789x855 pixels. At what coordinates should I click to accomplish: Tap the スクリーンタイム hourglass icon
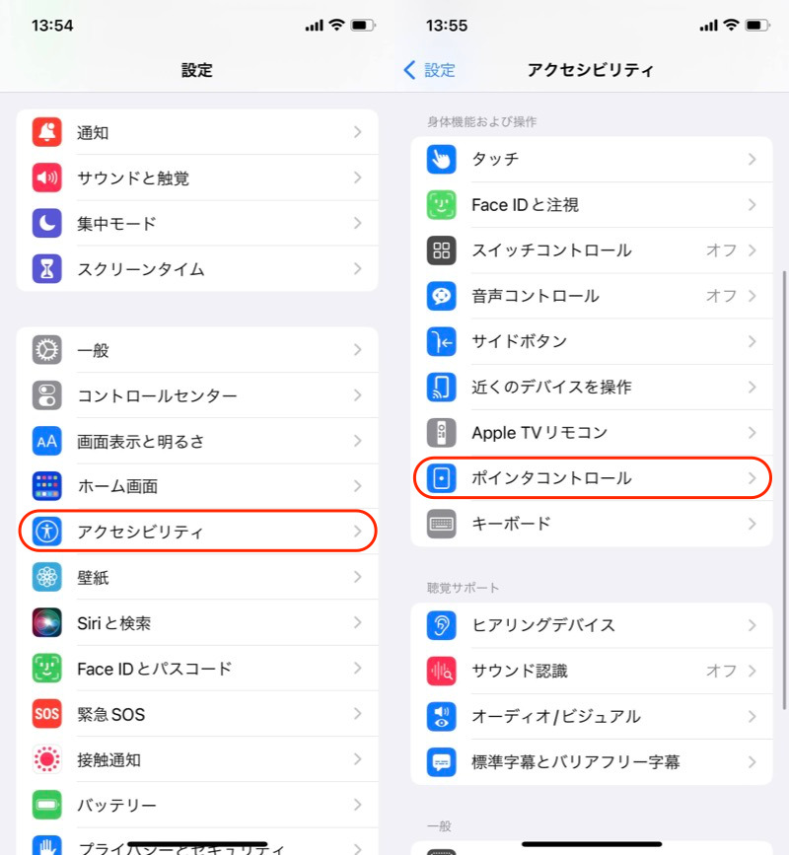tap(47, 269)
